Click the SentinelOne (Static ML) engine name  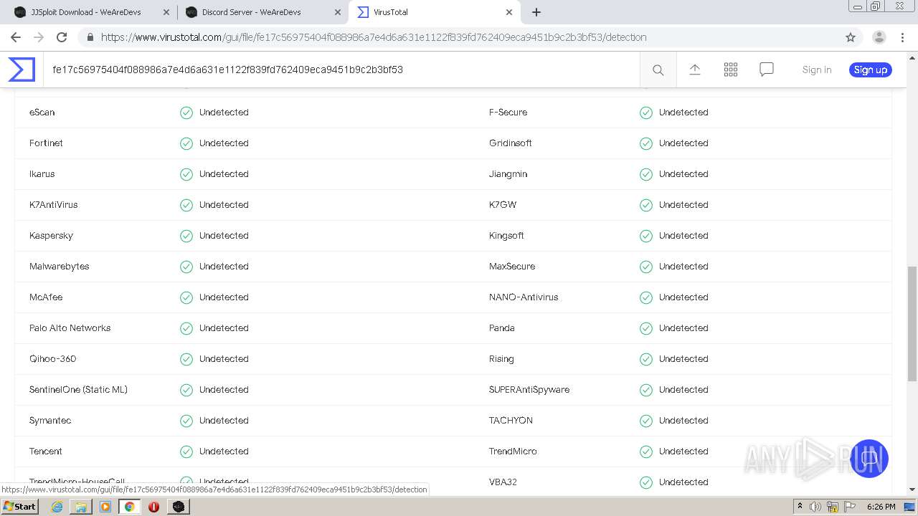coord(78,390)
